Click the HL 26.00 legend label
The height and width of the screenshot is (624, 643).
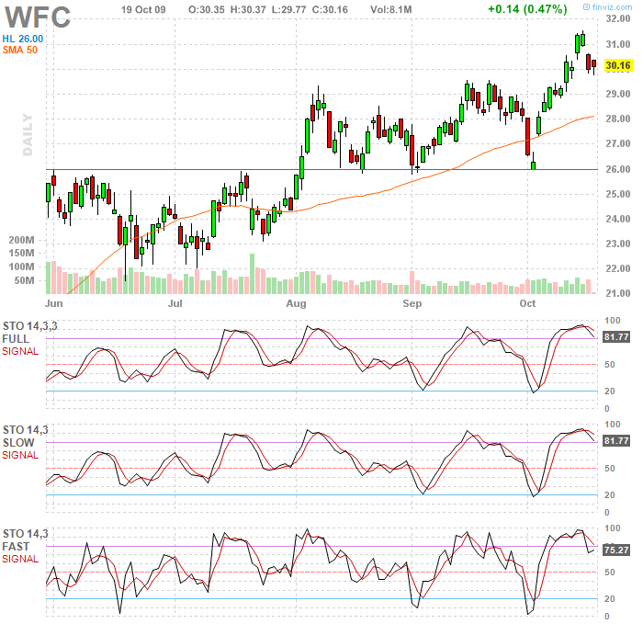[23, 38]
